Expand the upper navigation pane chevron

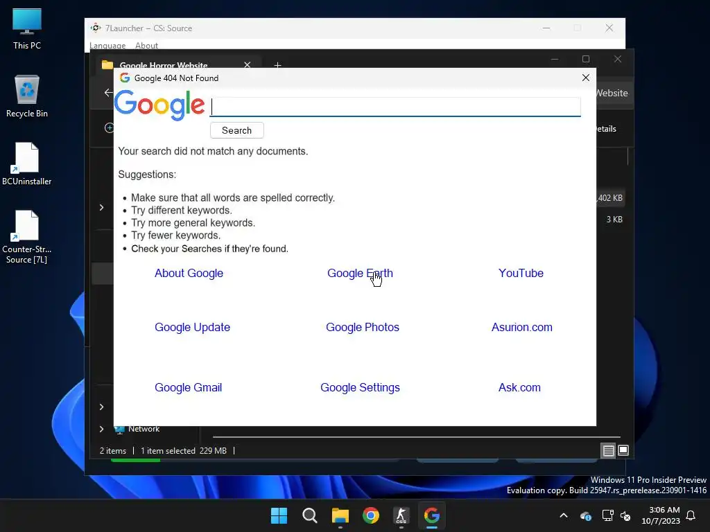(101, 207)
